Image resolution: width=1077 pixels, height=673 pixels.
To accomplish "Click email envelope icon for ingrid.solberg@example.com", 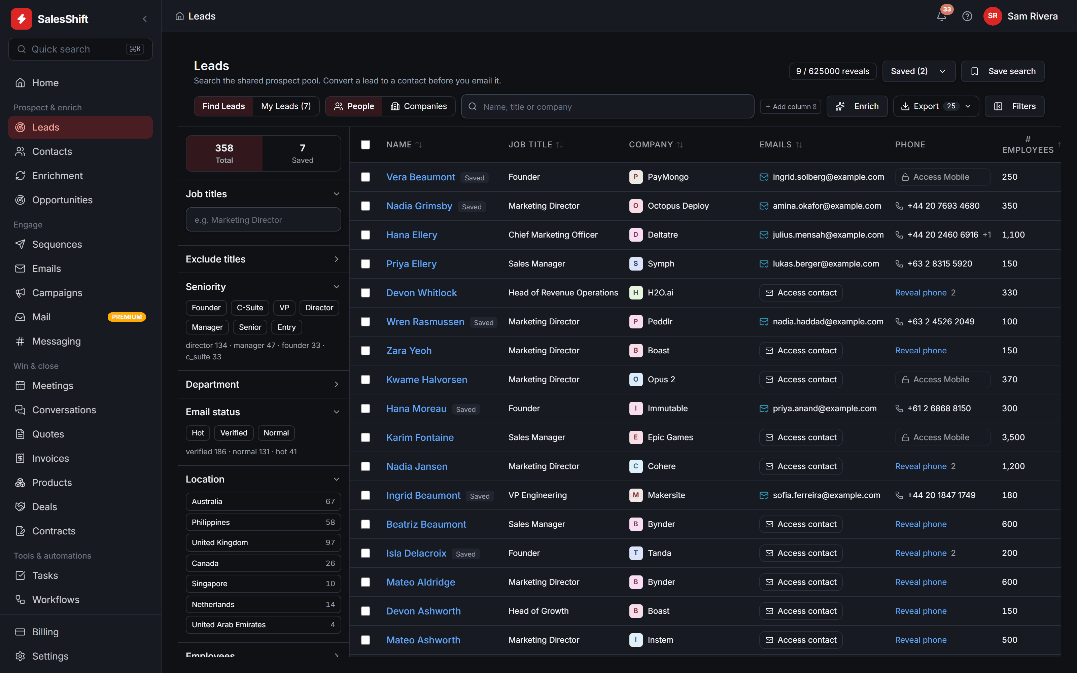I will point(764,177).
